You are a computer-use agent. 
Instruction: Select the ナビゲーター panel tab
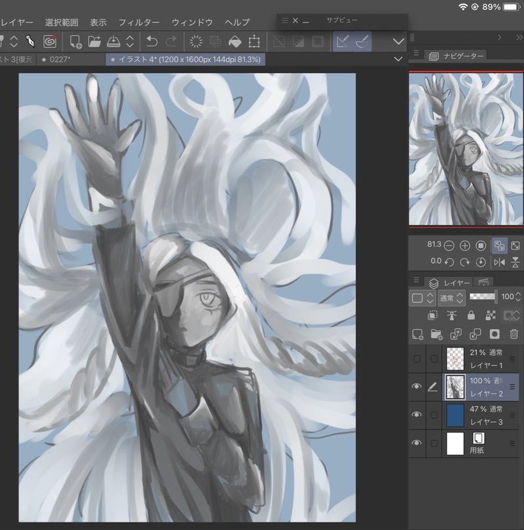coord(456,56)
